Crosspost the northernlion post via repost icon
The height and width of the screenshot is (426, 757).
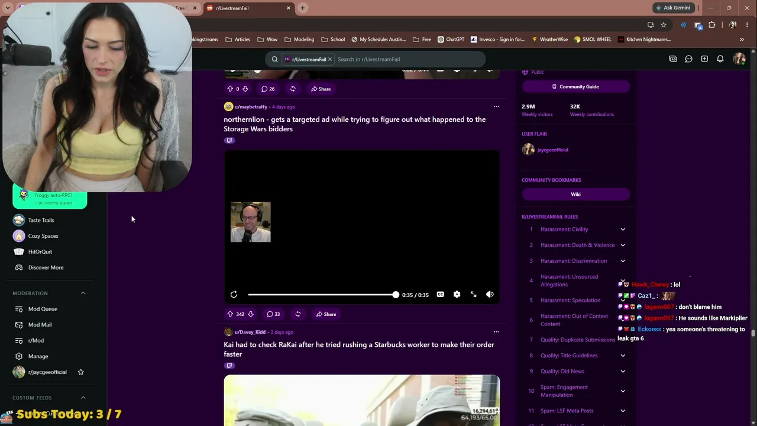[x=297, y=314]
